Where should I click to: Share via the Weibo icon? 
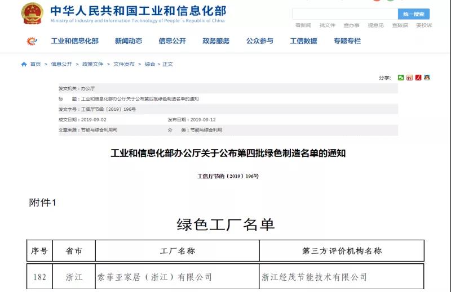tap(410, 78)
